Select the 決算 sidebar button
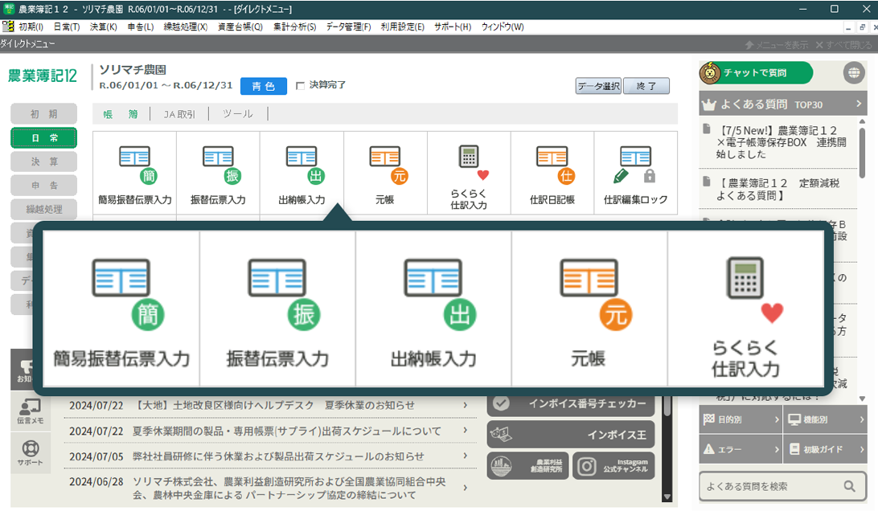878x511 pixels. tap(43, 161)
